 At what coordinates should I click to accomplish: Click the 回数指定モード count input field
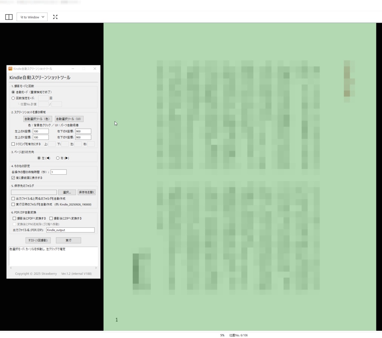(x=43, y=98)
